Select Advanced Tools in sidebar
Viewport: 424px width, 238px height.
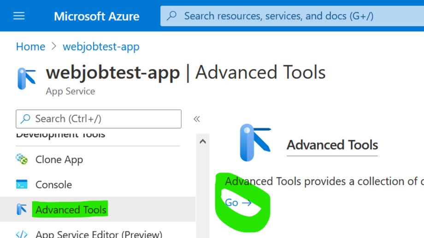(98, 210)
